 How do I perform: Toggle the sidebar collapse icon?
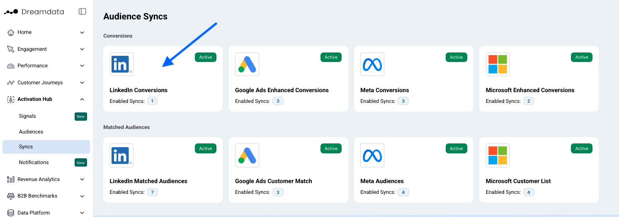83,12
